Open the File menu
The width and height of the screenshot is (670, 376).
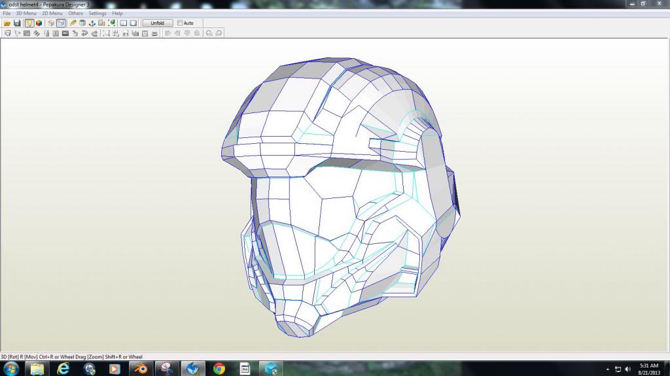pos(7,13)
